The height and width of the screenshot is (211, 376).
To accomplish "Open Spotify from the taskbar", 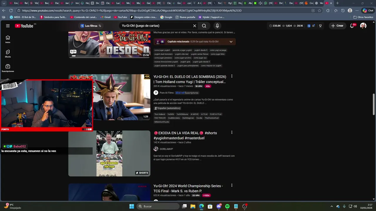I will [x=227, y=206].
